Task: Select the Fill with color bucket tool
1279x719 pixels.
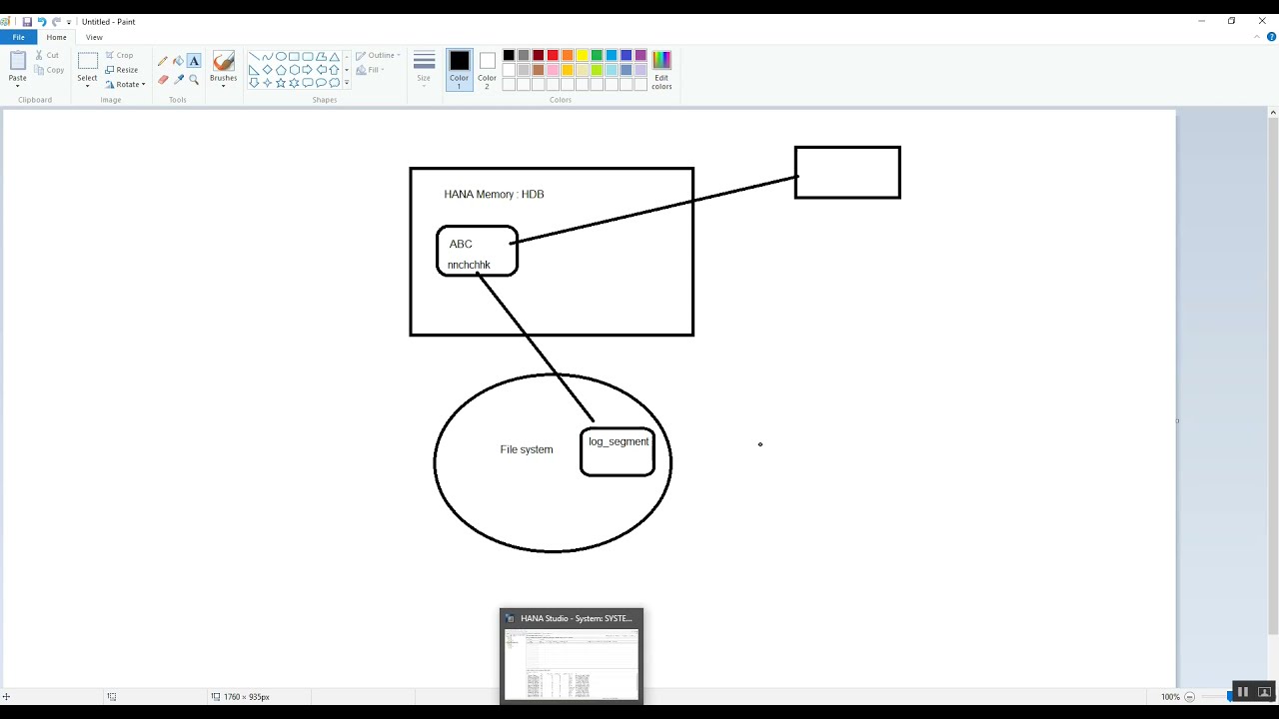Action: [x=179, y=61]
